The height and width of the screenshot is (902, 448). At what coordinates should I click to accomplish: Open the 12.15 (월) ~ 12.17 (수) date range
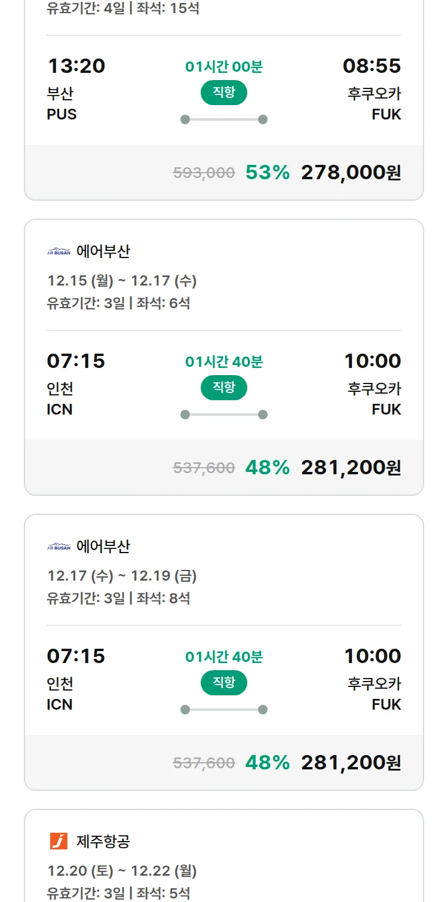122,281
